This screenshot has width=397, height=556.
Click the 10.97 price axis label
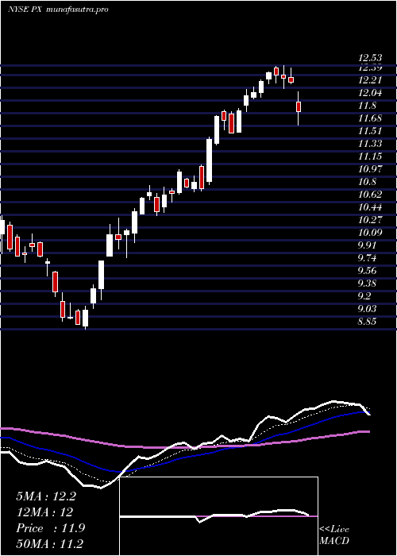coord(370,169)
